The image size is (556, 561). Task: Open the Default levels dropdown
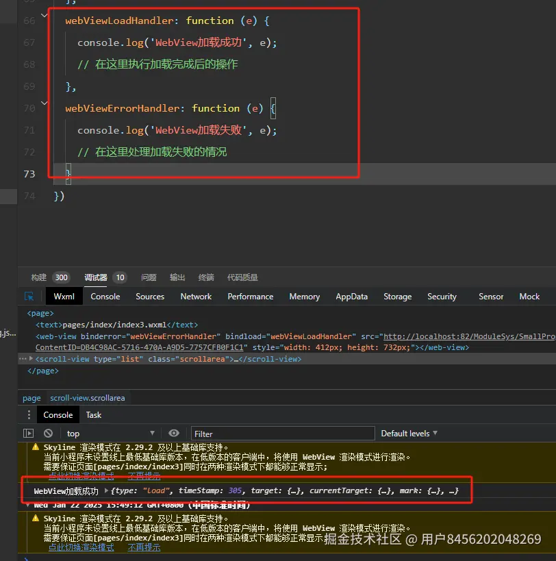409,433
